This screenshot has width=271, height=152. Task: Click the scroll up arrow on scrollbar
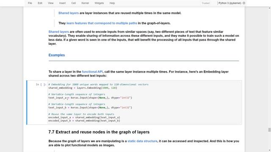[269, 8]
